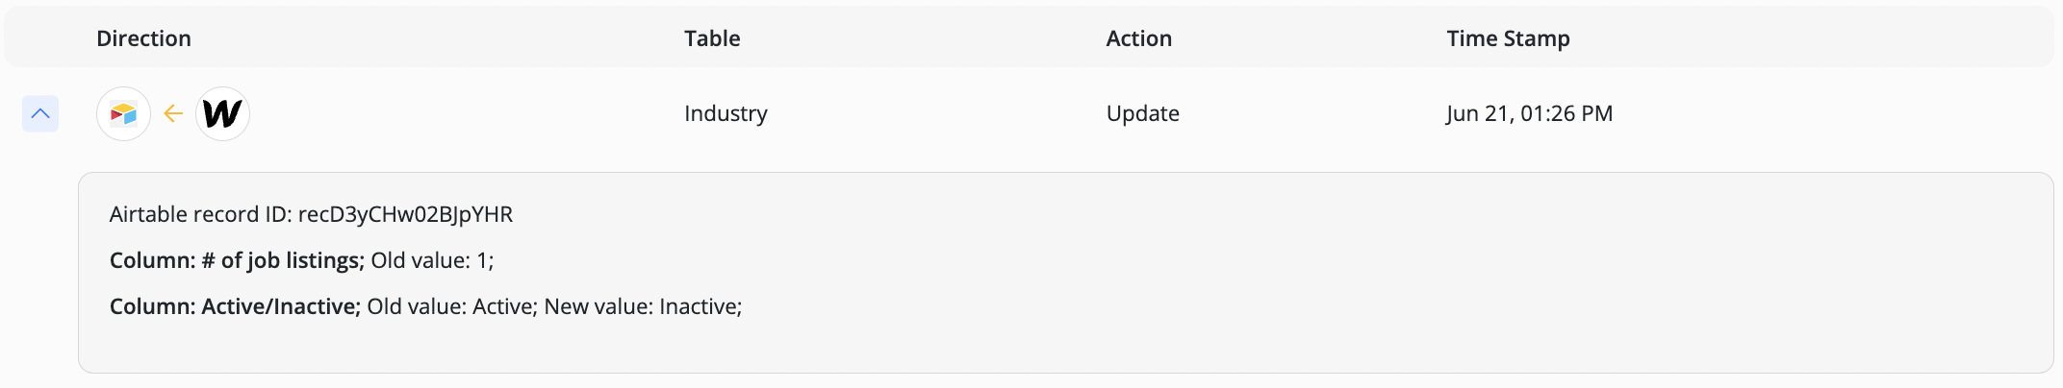The height and width of the screenshot is (388, 2063).
Task: Click the orange sync direction arrow
Action: (173, 114)
